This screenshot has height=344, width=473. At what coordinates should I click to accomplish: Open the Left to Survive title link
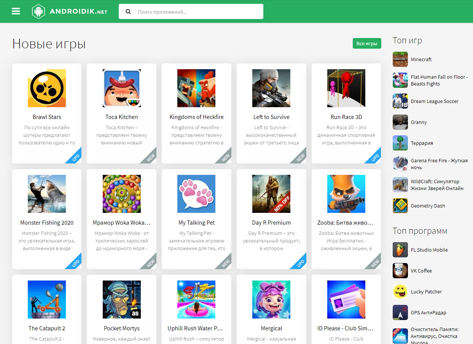click(x=271, y=117)
